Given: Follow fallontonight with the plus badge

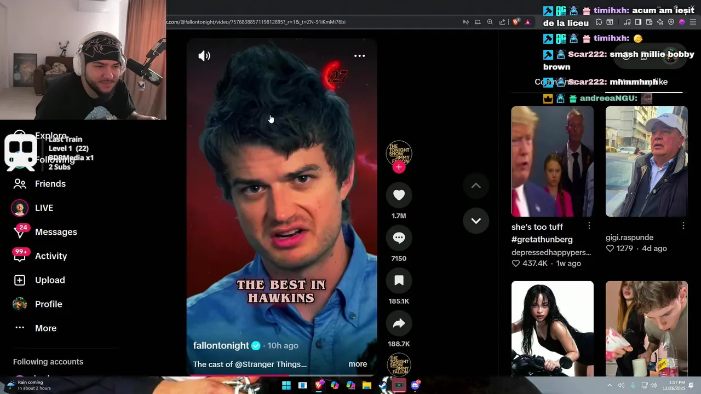Looking at the screenshot, I should click(x=399, y=167).
